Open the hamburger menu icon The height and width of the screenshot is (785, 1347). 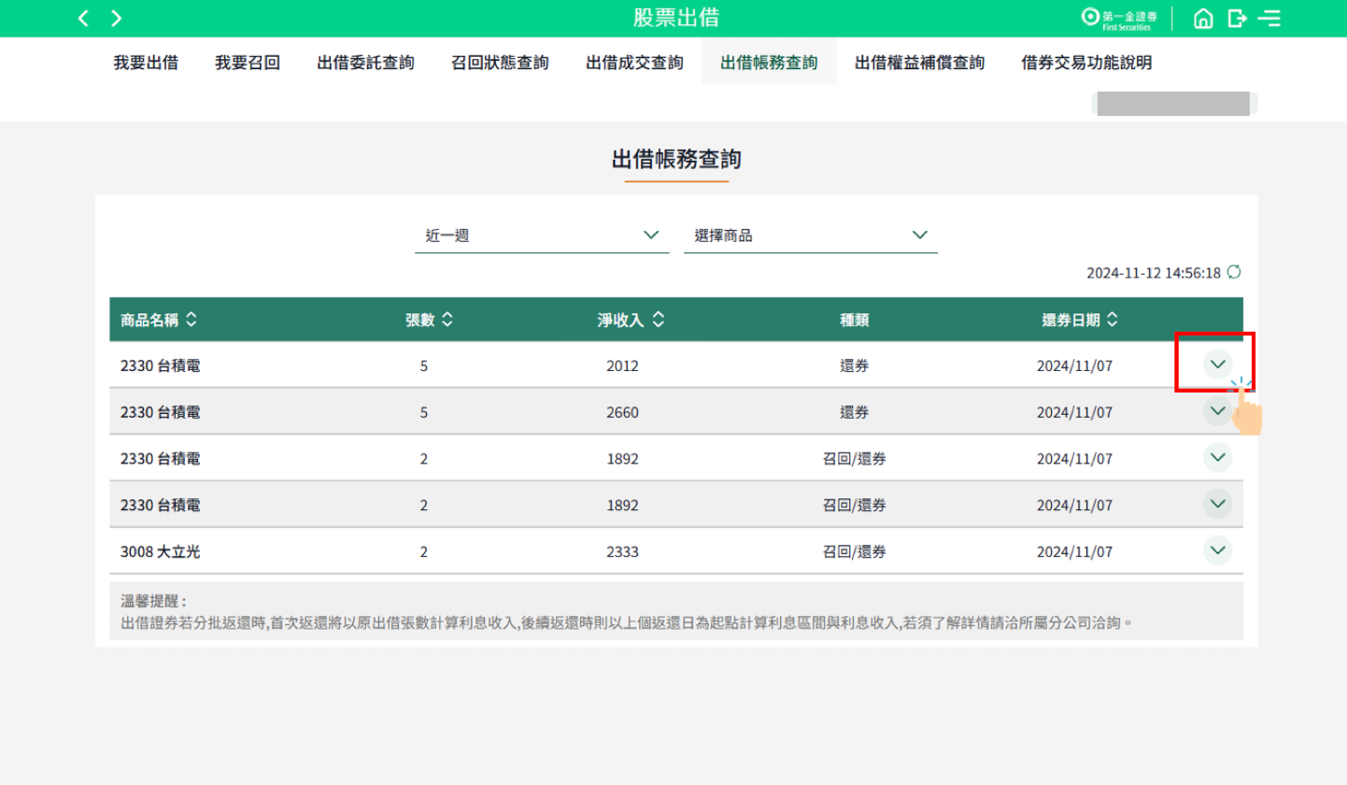click(x=1269, y=19)
